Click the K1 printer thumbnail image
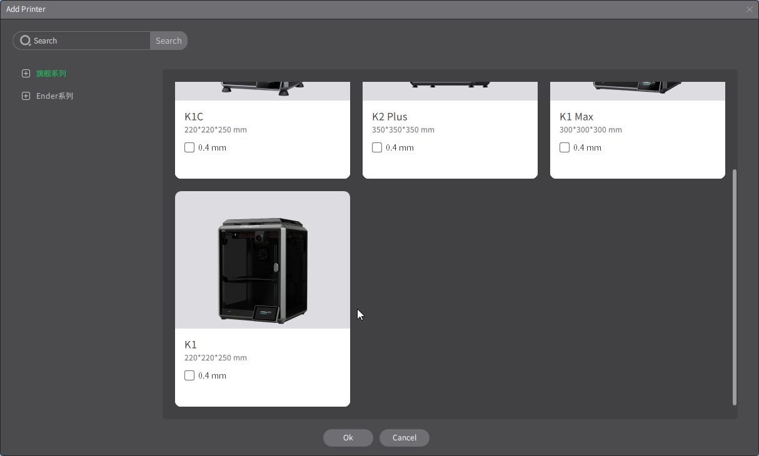This screenshot has width=759, height=456. (263, 260)
